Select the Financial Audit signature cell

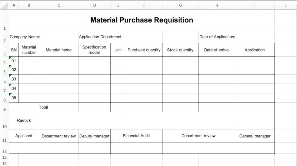tap(136, 136)
